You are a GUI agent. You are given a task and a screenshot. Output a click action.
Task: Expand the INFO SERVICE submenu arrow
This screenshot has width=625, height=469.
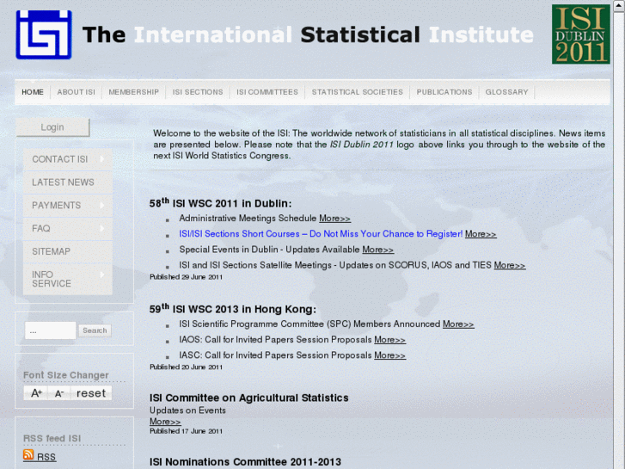(102, 275)
